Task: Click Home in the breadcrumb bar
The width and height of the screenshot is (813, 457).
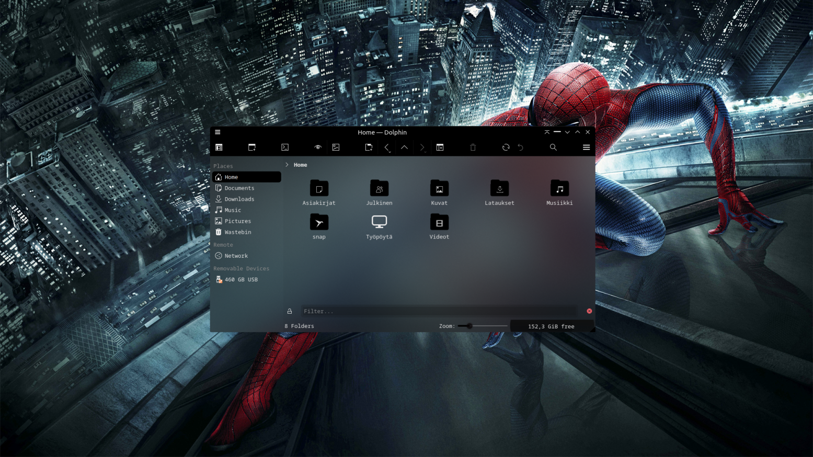Action: tap(300, 165)
